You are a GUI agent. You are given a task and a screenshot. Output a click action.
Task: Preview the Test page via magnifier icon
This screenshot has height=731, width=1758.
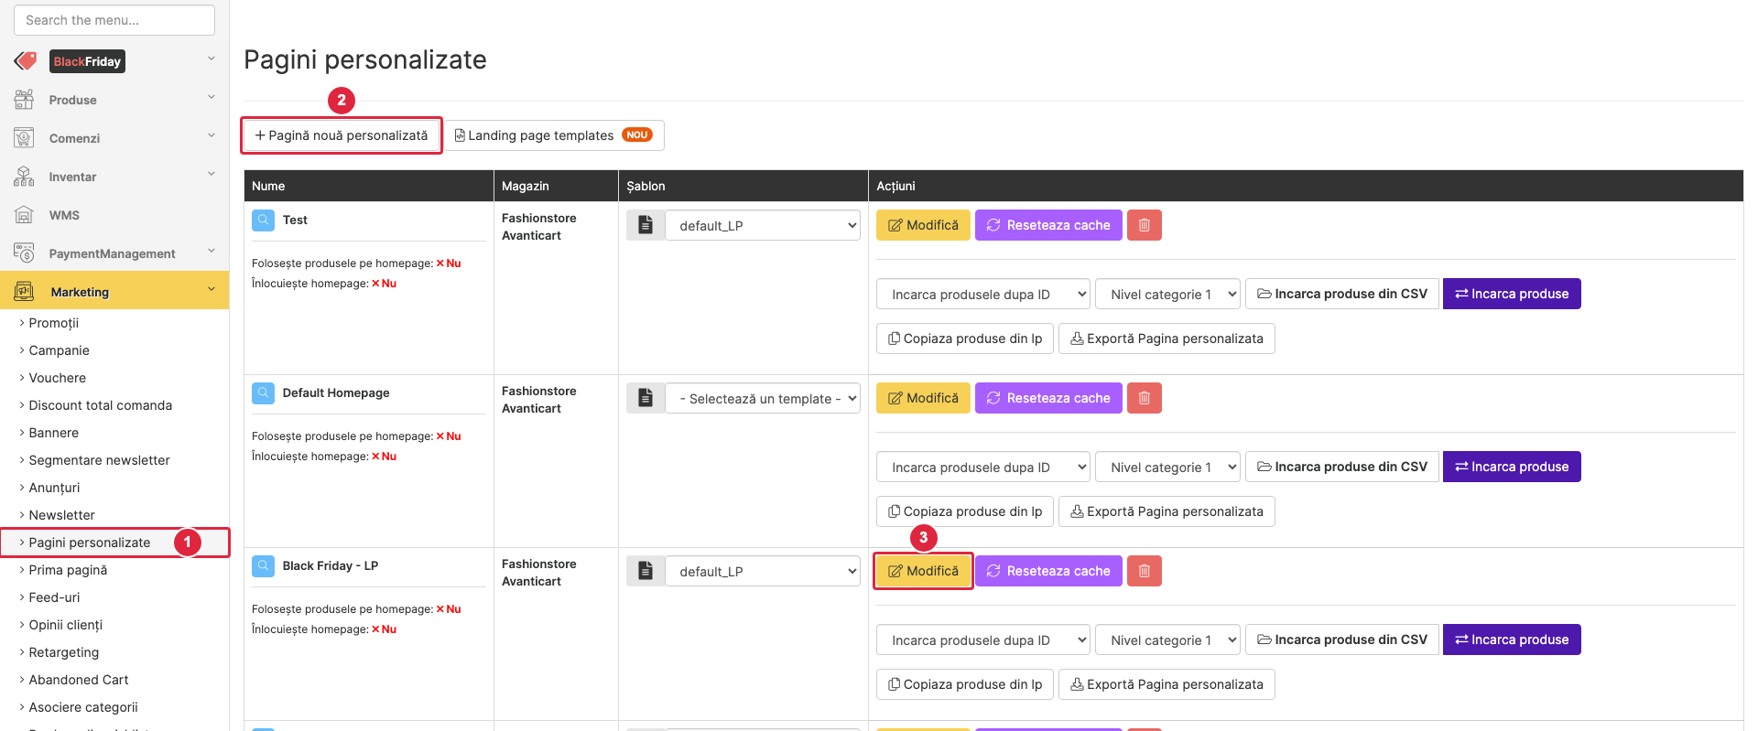tap(263, 220)
